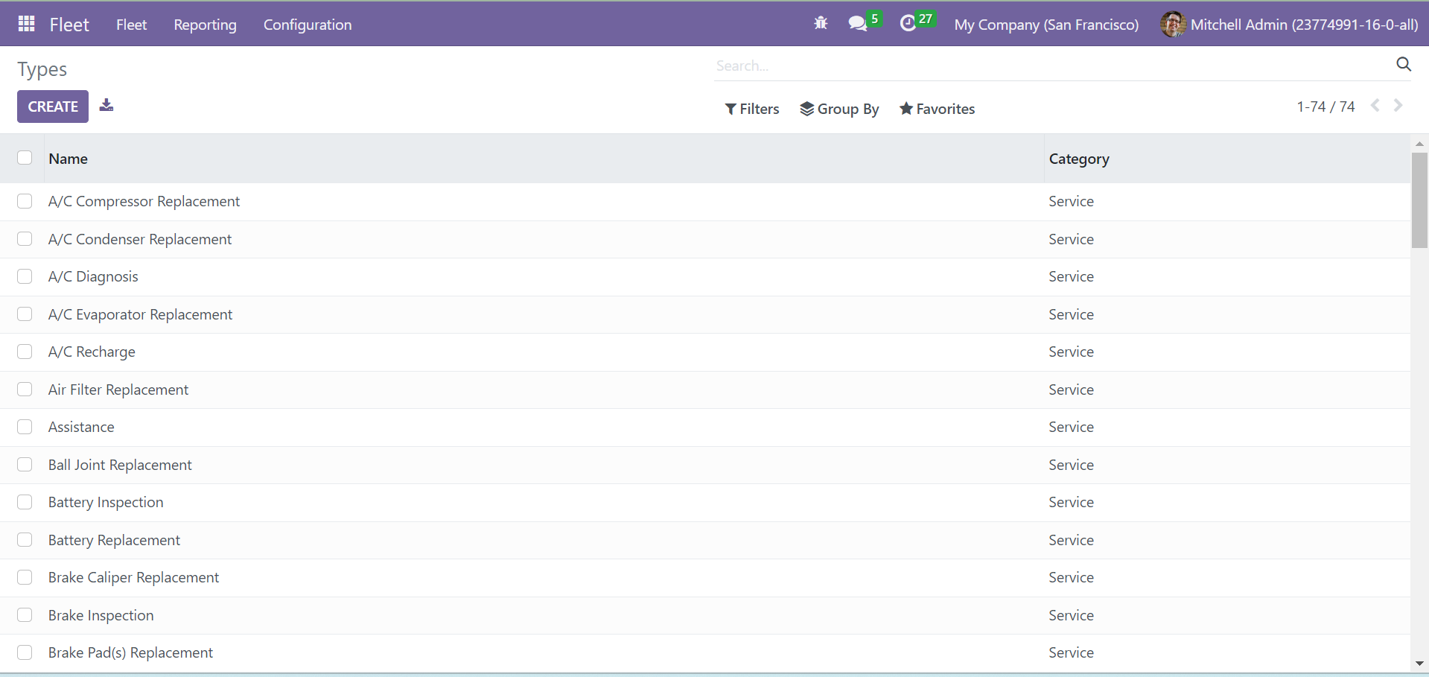Toggle the select-all header checkbox
This screenshot has width=1429, height=677.
(x=25, y=157)
